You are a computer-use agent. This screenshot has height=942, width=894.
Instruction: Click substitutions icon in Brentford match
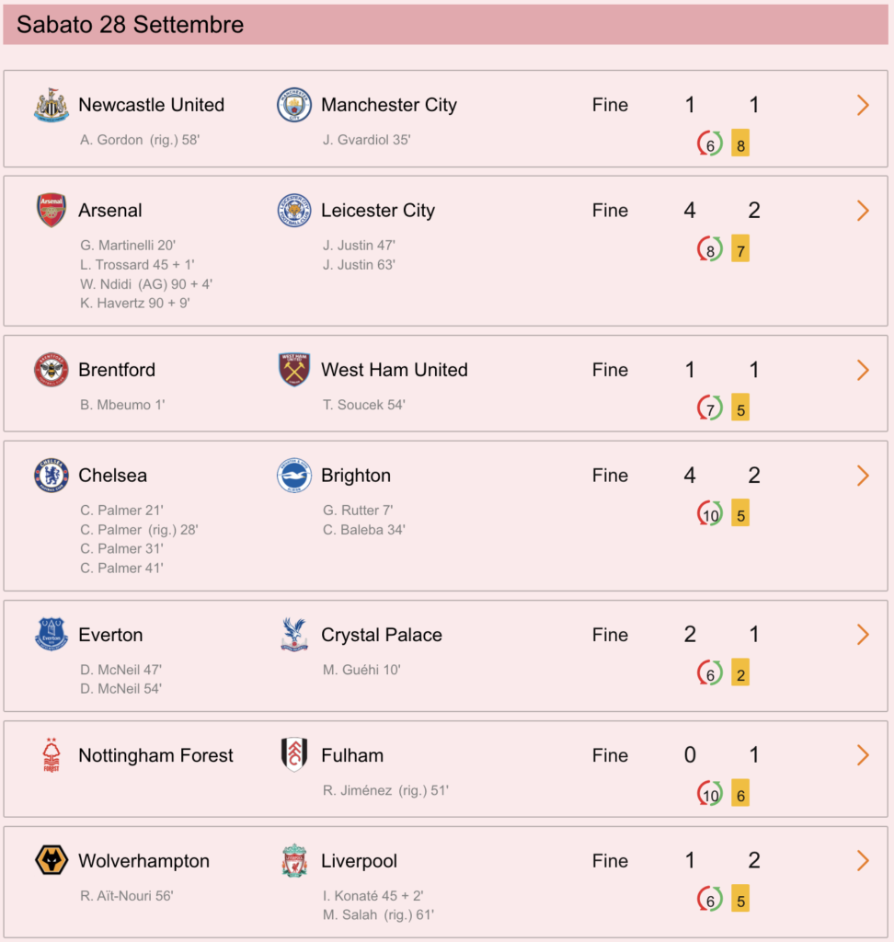tap(709, 408)
